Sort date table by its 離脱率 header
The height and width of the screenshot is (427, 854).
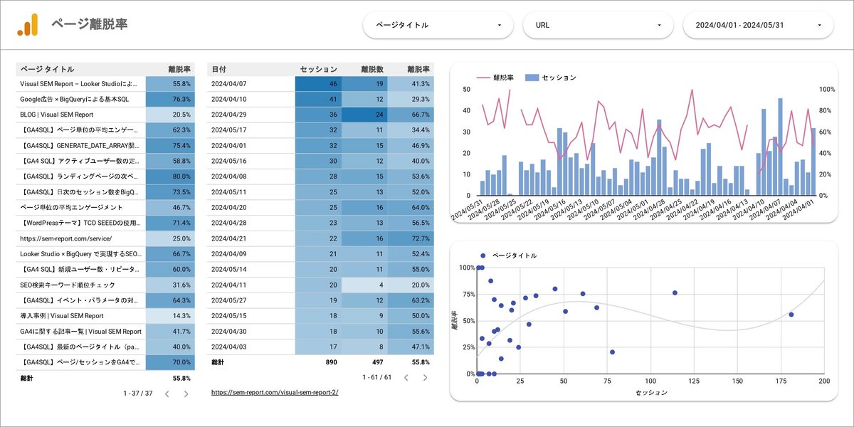coord(418,69)
